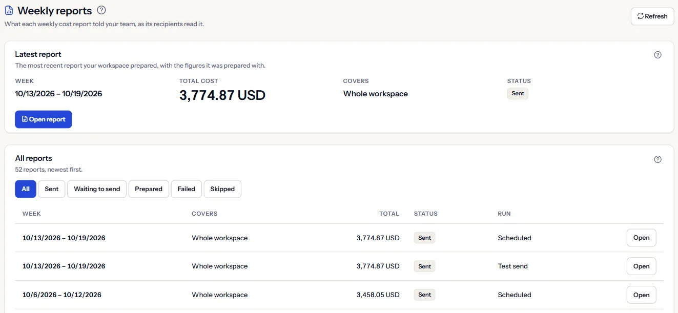Select the Failed filter tab
This screenshot has height=313, width=678.
[x=187, y=189]
